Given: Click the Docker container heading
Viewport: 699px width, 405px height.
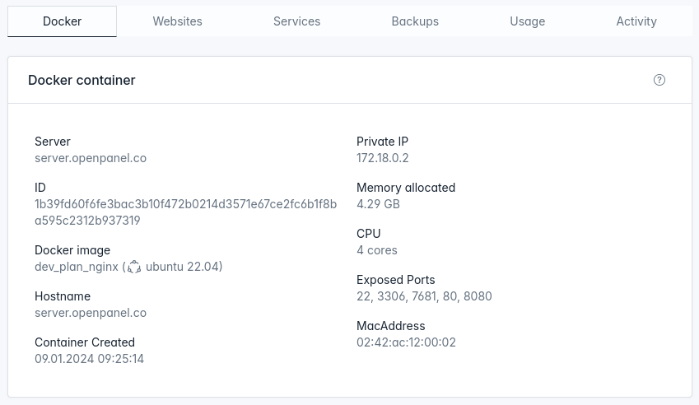Looking at the screenshot, I should [82, 80].
